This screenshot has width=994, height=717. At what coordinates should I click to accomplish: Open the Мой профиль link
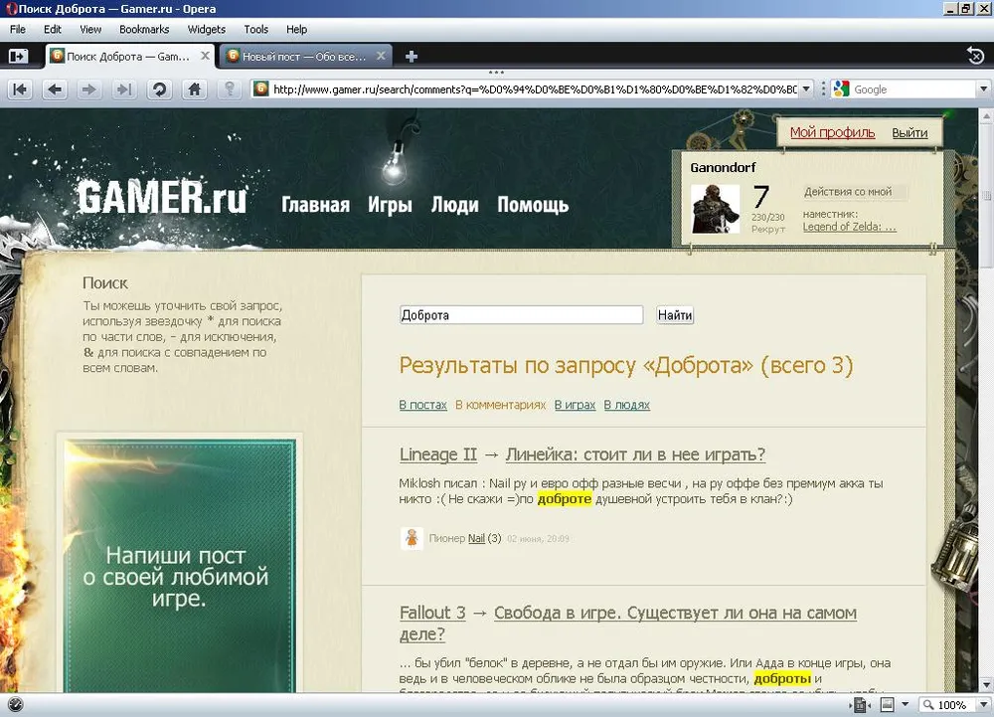click(832, 132)
